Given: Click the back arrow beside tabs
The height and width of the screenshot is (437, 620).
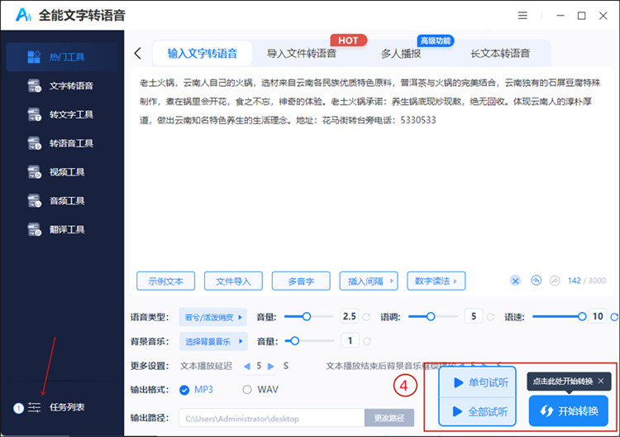Looking at the screenshot, I should click(x=137, y=54).
